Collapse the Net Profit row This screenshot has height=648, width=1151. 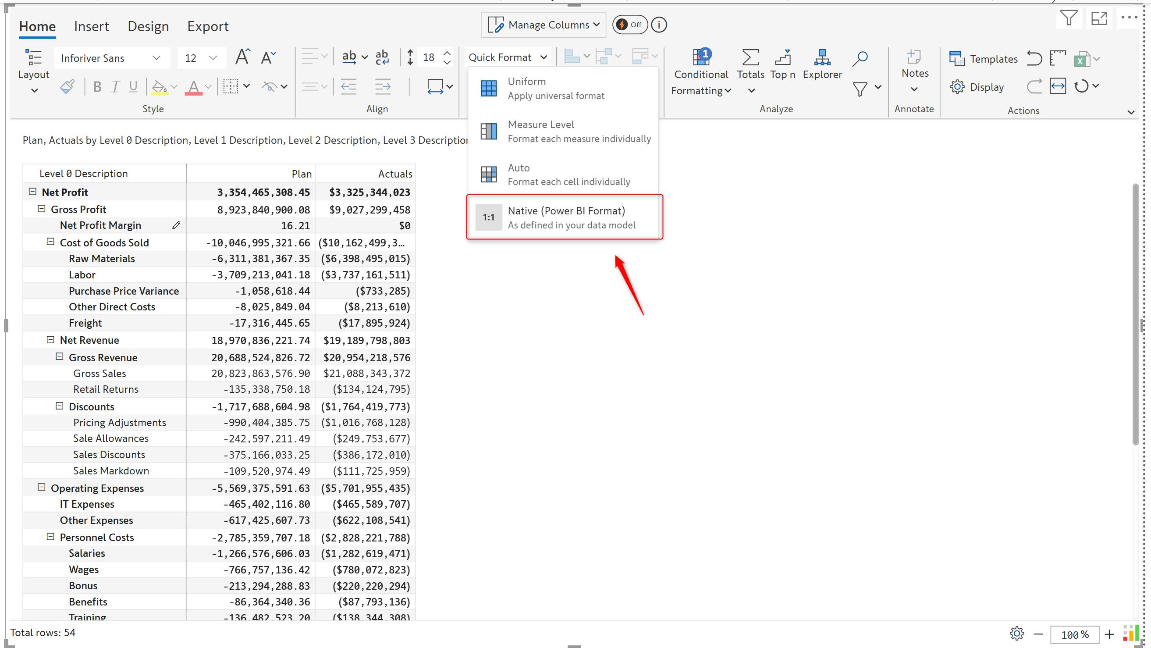tap(32, 192)
